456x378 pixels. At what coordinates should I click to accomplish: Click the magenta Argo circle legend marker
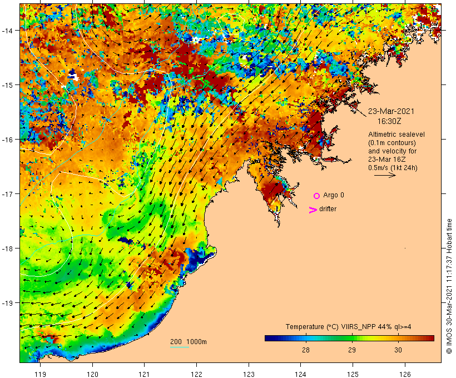317,196
